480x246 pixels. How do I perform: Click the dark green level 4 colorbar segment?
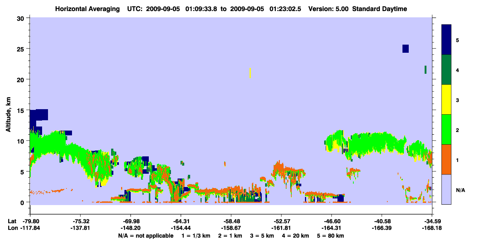(x=446, y=70)
